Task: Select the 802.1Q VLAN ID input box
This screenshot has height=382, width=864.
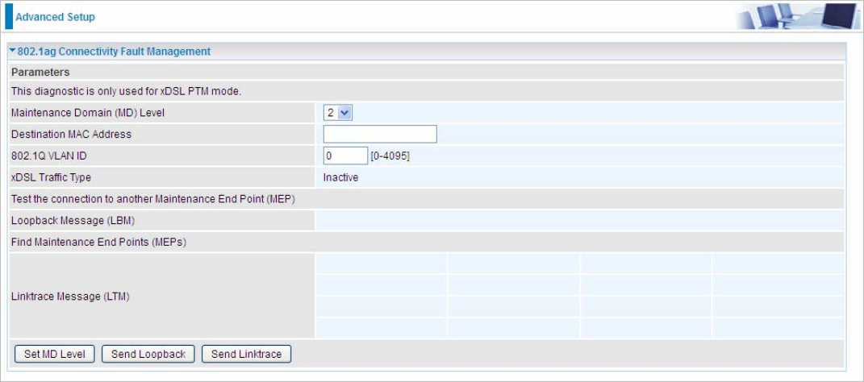Action: pos(345,156)
